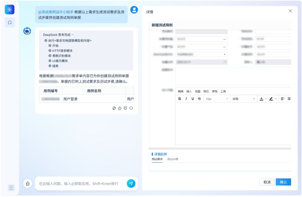Open the comment feedback icon under reply
The image size is (302, 197).
[x=125, y=108]
